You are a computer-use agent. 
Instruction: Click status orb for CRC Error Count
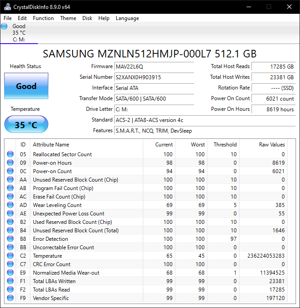pos(10,264)
